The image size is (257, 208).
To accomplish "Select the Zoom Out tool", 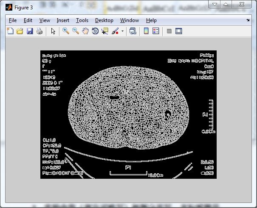I will pyautogui.click(x=76, y=31).
